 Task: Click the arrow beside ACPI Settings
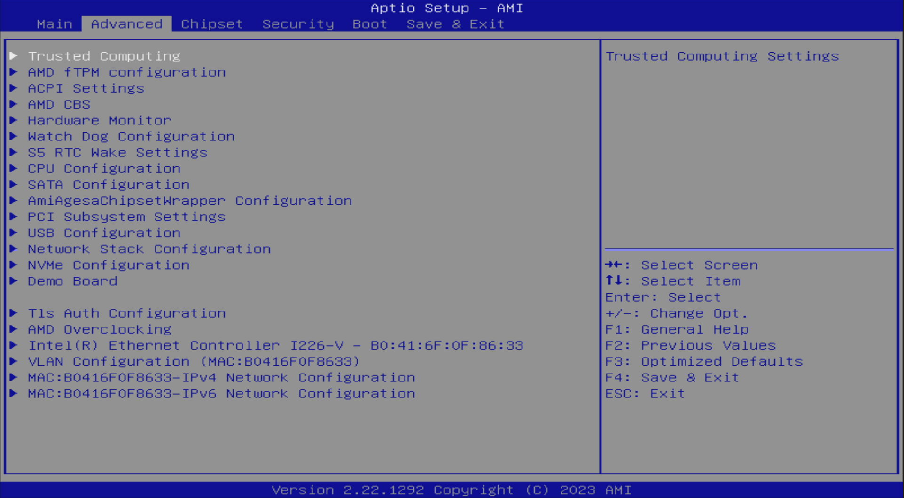(14, 88)
